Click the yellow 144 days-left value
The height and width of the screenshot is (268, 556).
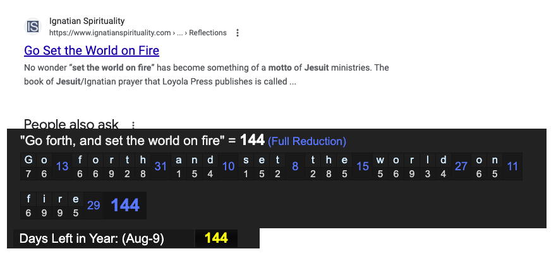point(216,239)
